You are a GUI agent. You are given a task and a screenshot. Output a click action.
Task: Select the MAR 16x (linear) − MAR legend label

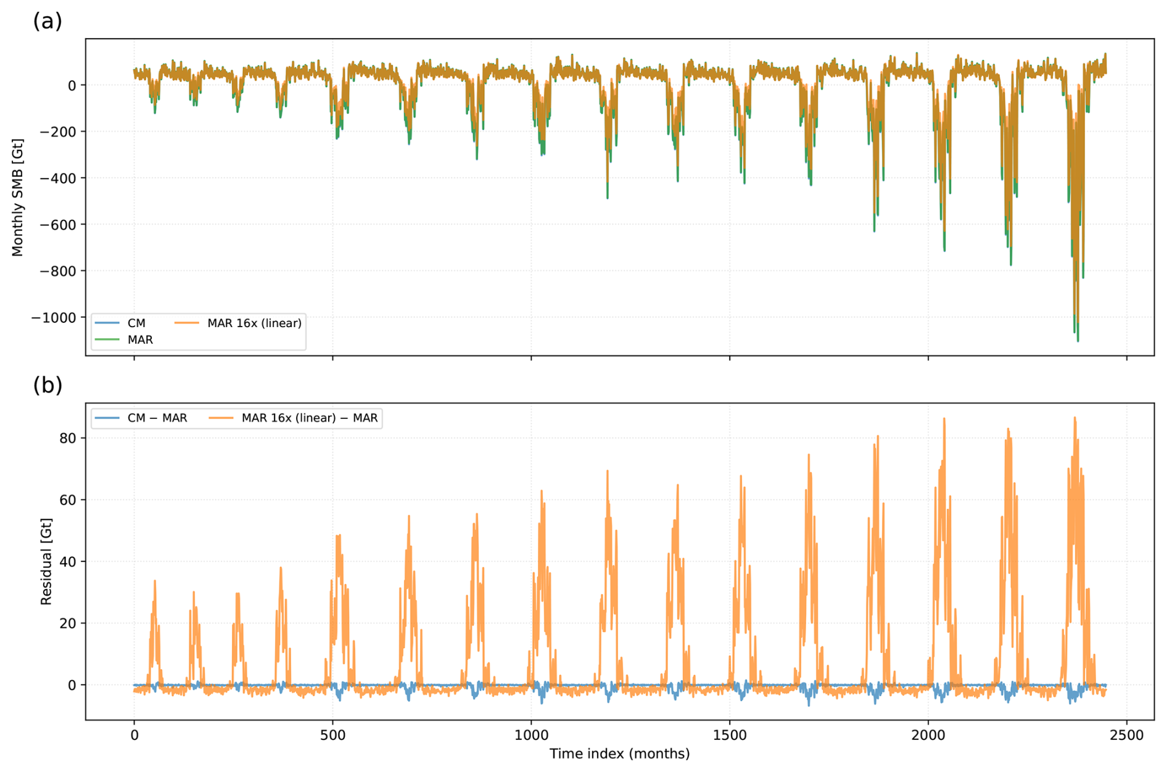click(310, 418)
